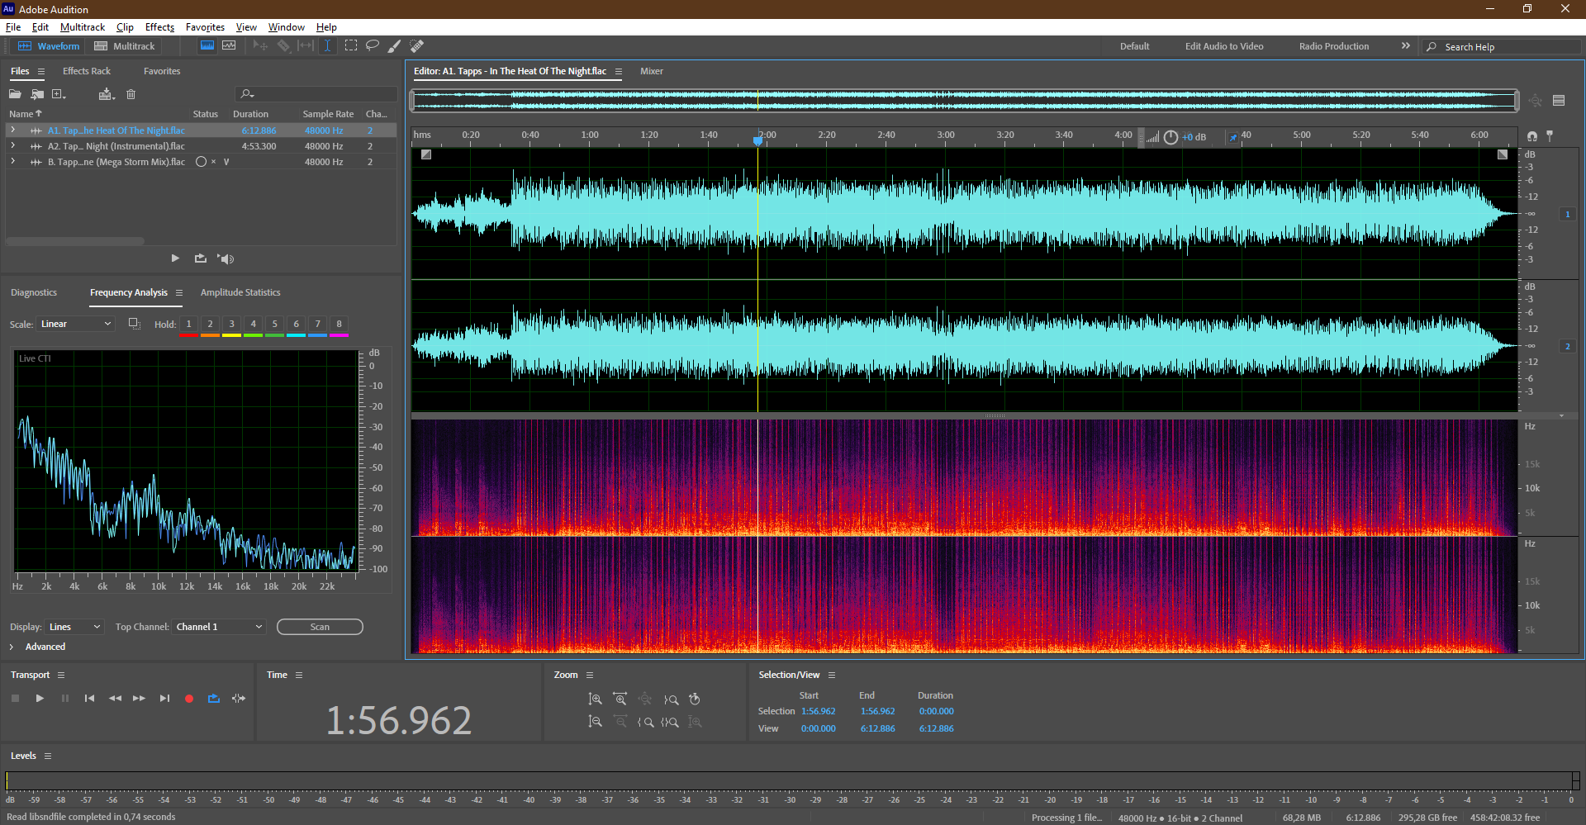
Task: Switch to Waveform view button
Action: [49, 46]
